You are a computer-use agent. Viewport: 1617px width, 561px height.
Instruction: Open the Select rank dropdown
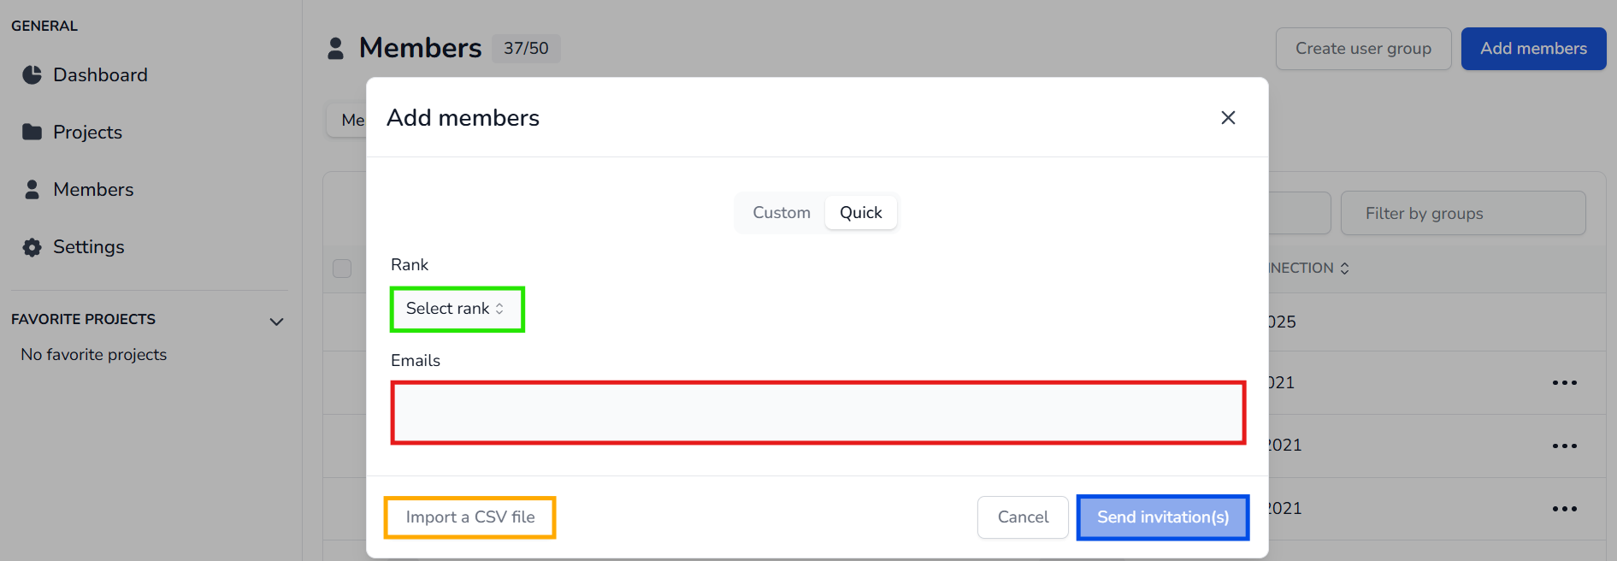(x=457, y=309)
